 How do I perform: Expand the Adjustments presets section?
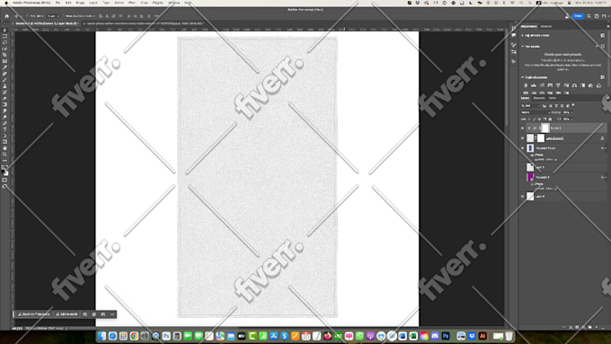(523, 35)
